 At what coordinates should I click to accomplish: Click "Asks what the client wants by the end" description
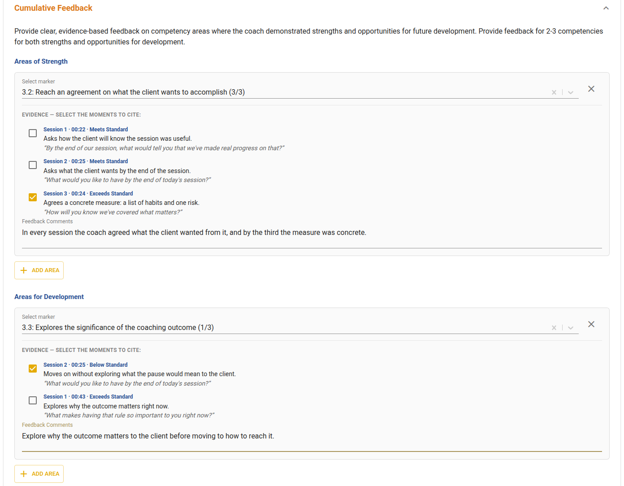tap(117, 171)
